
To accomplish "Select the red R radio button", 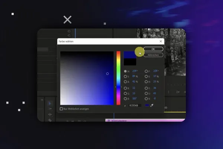I will (125, 88).
